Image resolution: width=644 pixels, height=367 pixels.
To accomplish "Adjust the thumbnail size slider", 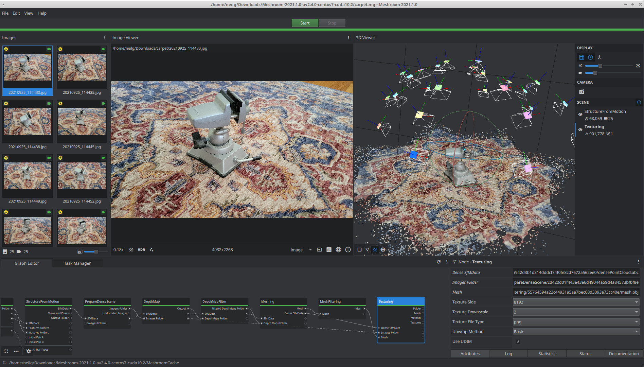I will (x=95, y=252).
